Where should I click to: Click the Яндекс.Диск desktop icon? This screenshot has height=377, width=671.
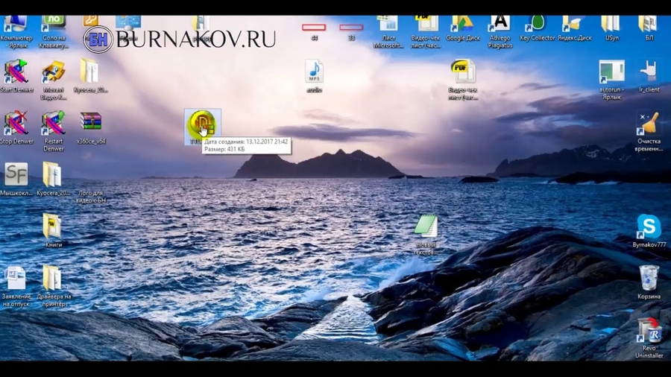coord(574,24)
